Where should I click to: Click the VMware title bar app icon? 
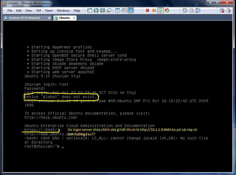pyautogui.click(x=5, y=3)
